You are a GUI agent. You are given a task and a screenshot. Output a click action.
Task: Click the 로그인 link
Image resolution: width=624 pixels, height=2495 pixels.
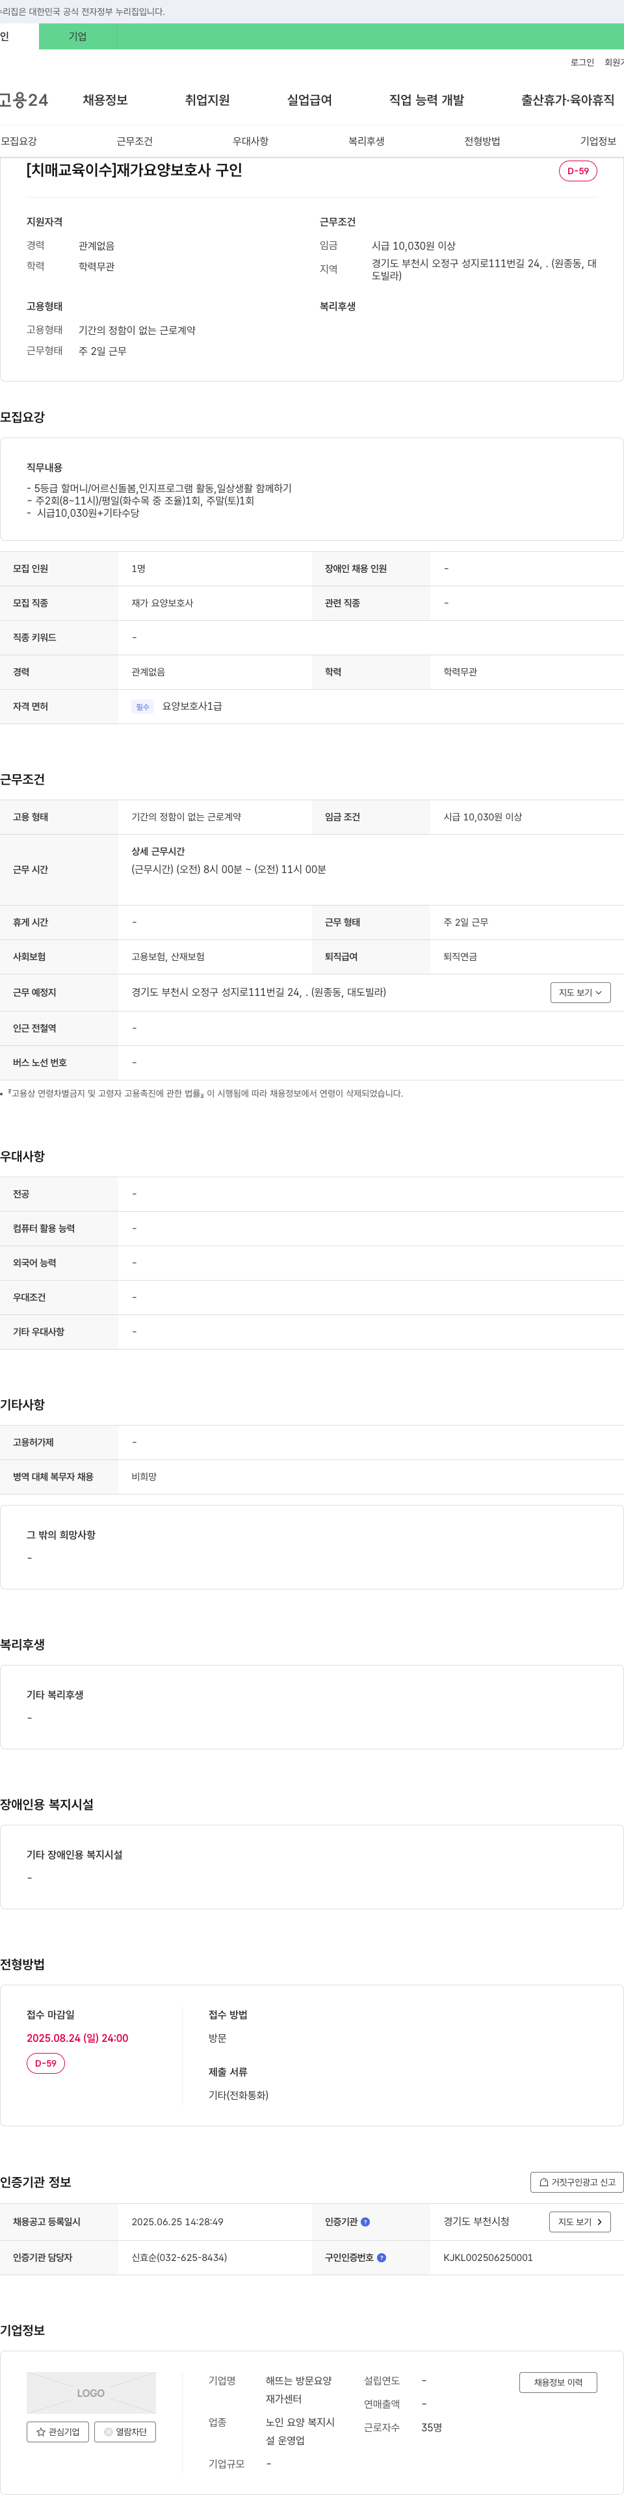pos(582,62)
